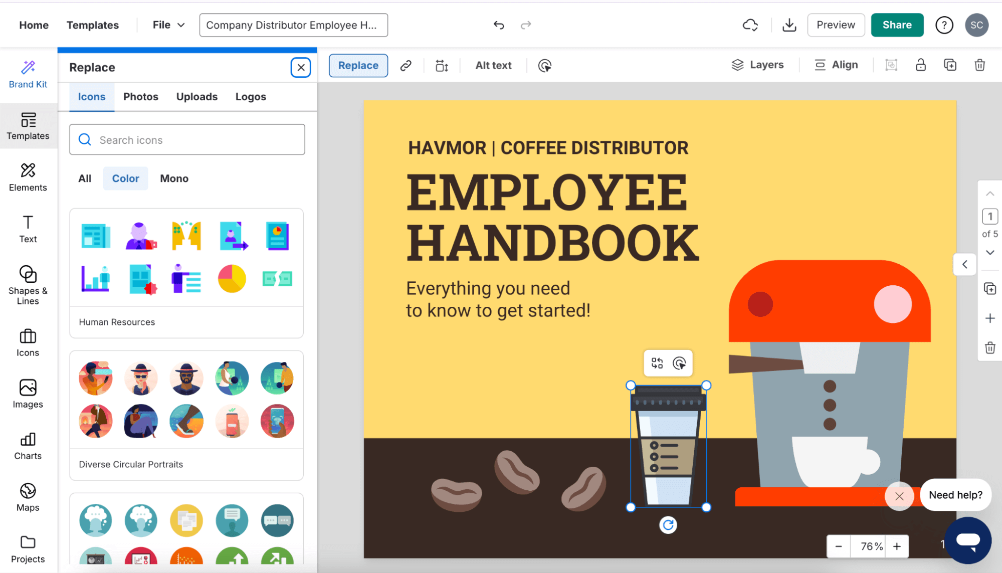Delete the selected element via trash icon
This screenshot has height=573, width=1002.
(979, 65)
